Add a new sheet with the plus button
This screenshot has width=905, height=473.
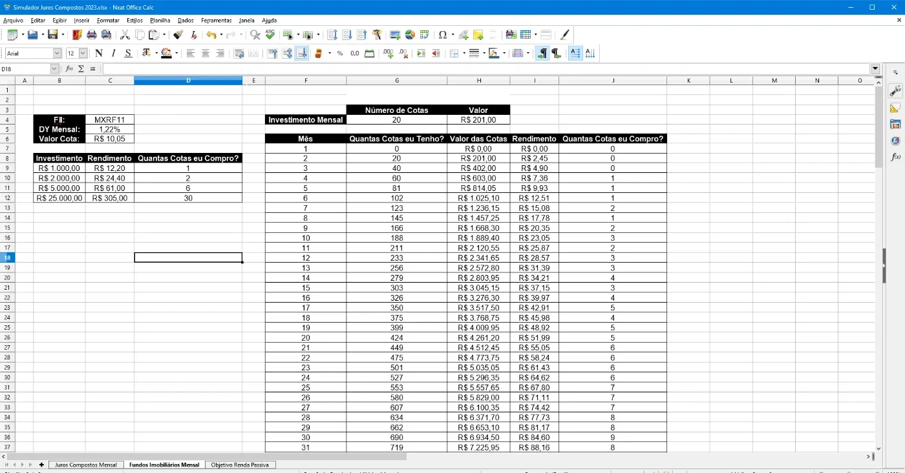pyautogui.click(x=41, y=465)
